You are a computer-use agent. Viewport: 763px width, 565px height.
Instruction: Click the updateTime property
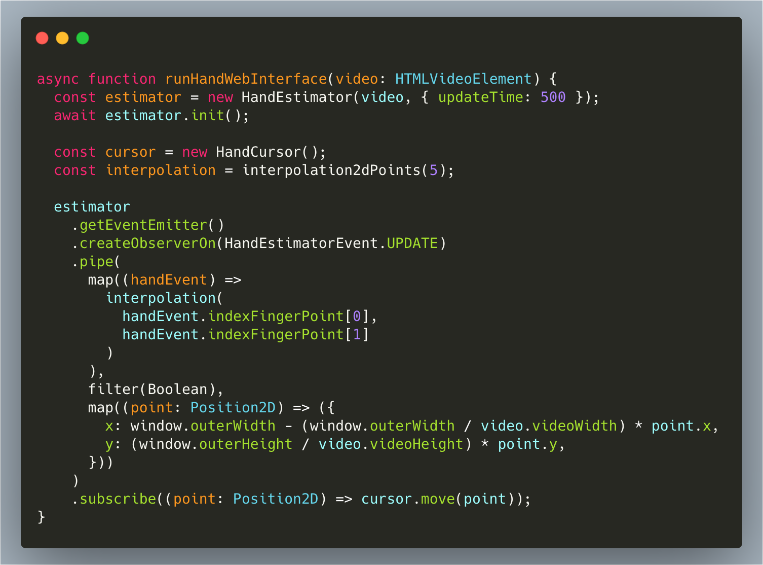[x=480, y=97]
